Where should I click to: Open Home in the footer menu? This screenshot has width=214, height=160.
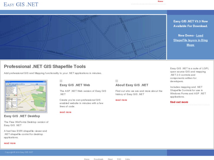(87, 159)
